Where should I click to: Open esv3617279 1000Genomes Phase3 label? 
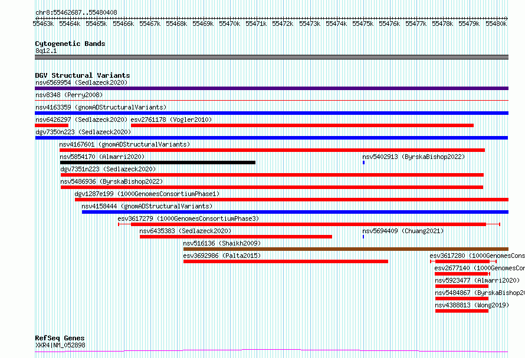[x=188, y=218]
